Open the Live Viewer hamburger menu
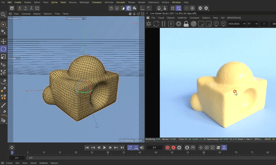 pyautogui.click(x=148, y=18)
